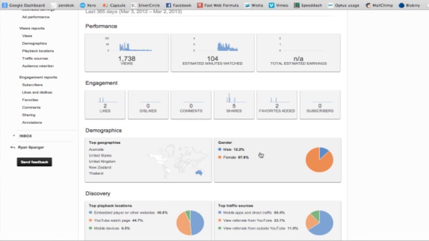
Task: Open the Likes and dislikes report
Action: click(x=37, y=92)
